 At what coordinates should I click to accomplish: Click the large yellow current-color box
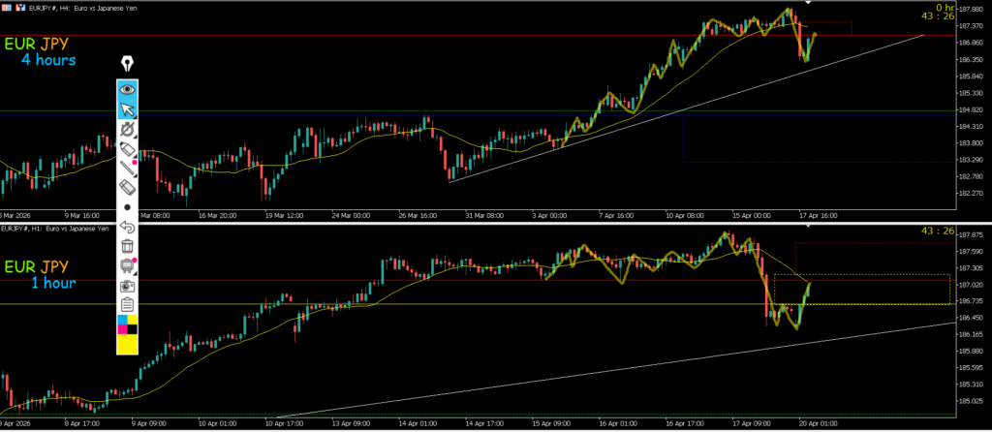pos(128,344)
